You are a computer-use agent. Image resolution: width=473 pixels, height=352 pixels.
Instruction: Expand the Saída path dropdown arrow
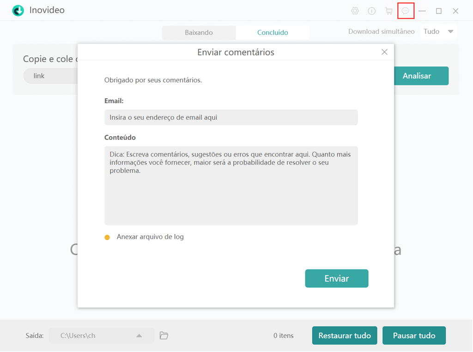coord(139,335)
